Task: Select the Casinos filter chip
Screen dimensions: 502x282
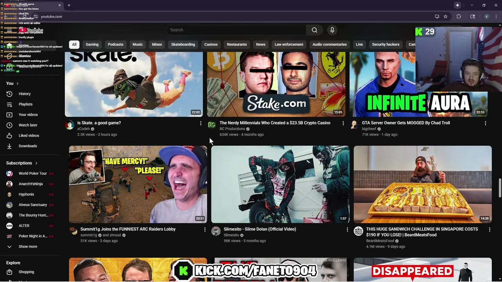Action: coord(211,44)
